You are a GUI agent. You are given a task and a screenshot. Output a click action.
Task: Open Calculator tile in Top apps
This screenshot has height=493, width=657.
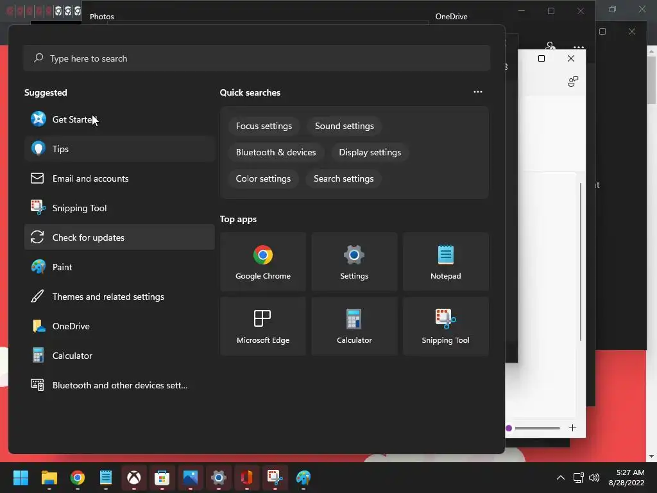[354, 326]
